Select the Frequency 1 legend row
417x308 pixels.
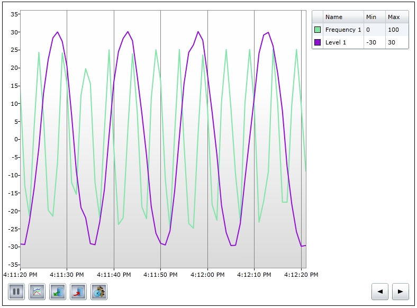click(343, 30)
